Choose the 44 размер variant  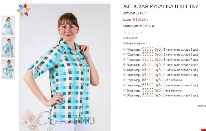[x=124, y=59]
